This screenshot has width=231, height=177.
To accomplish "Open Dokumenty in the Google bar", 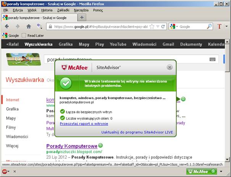I will click(191, 44).
